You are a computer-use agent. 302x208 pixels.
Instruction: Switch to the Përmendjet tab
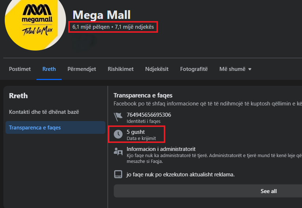pos(82,69)
